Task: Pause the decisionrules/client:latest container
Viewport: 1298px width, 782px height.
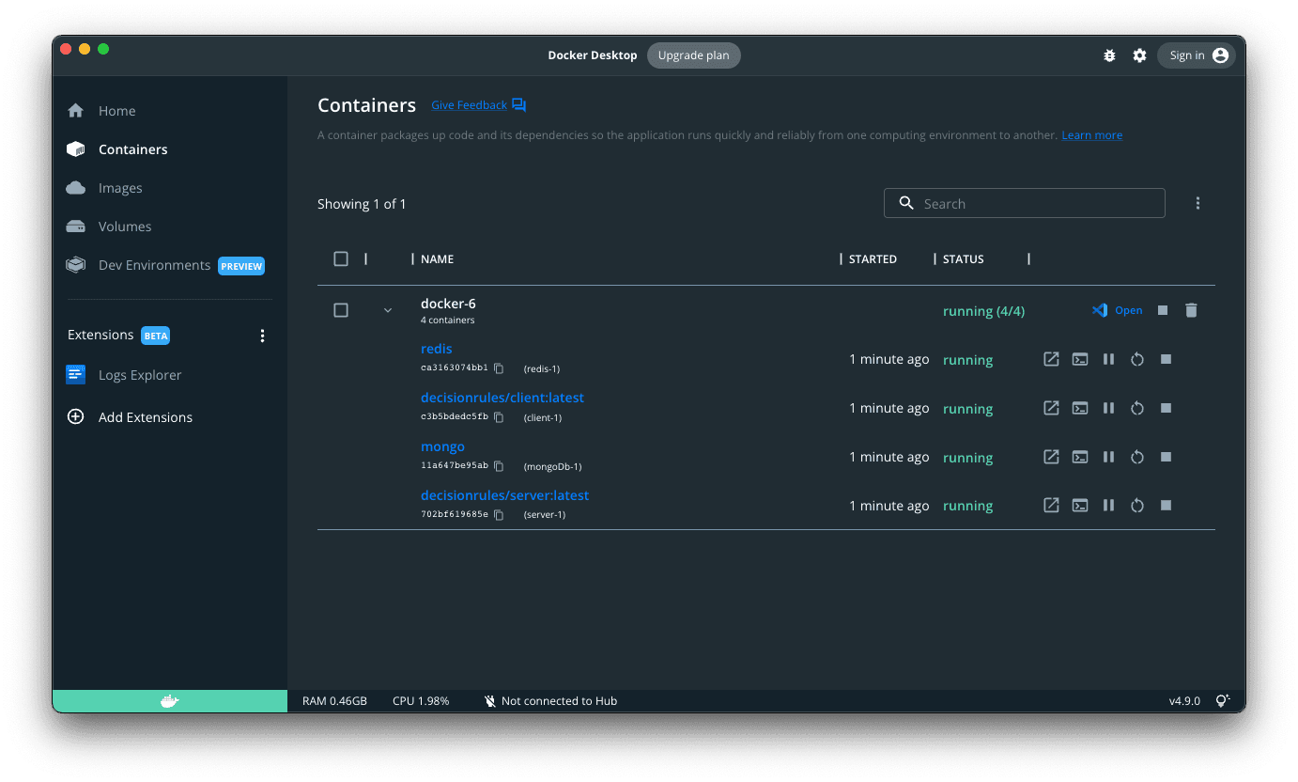Action: [1108, 408]
